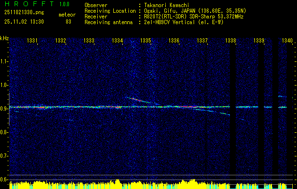Click the short echo near 0.95 kHz at 1340
The height and width of the screenshot is (189, 297).
282,97
